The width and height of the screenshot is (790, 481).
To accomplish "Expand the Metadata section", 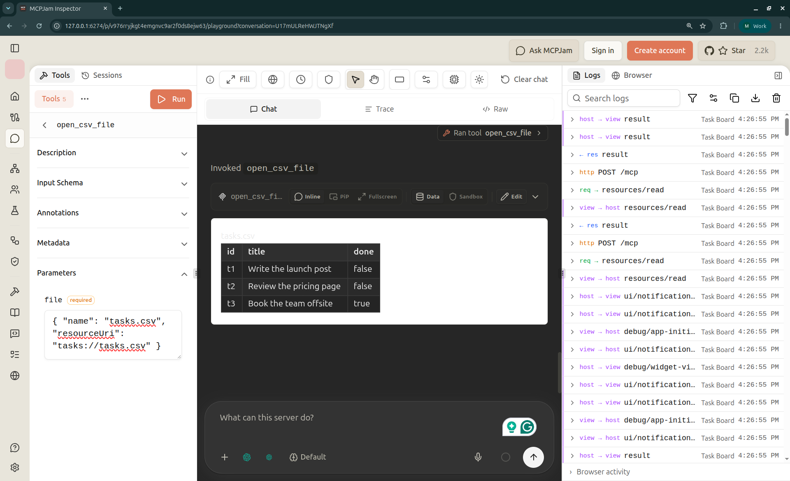I will (x=113, y=243).
